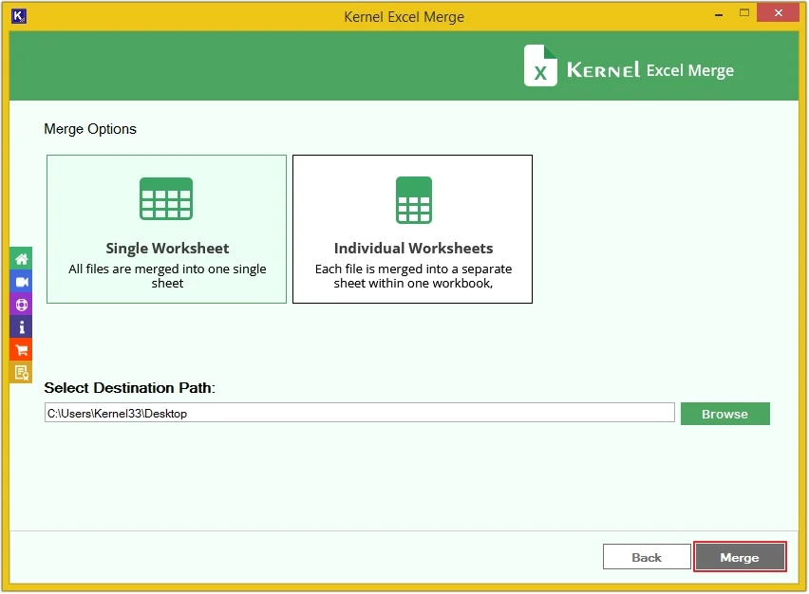Click the 'Select Destination Path:' label
Viewport: 809px width, 594px height.
click(129, 388)
